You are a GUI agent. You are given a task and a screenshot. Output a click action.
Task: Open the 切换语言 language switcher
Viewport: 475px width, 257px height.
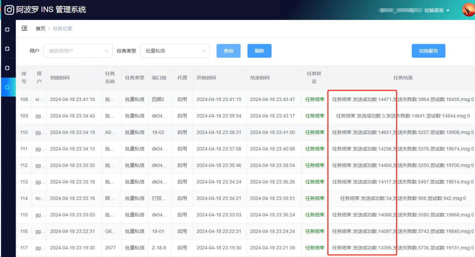tap(434, 10)
